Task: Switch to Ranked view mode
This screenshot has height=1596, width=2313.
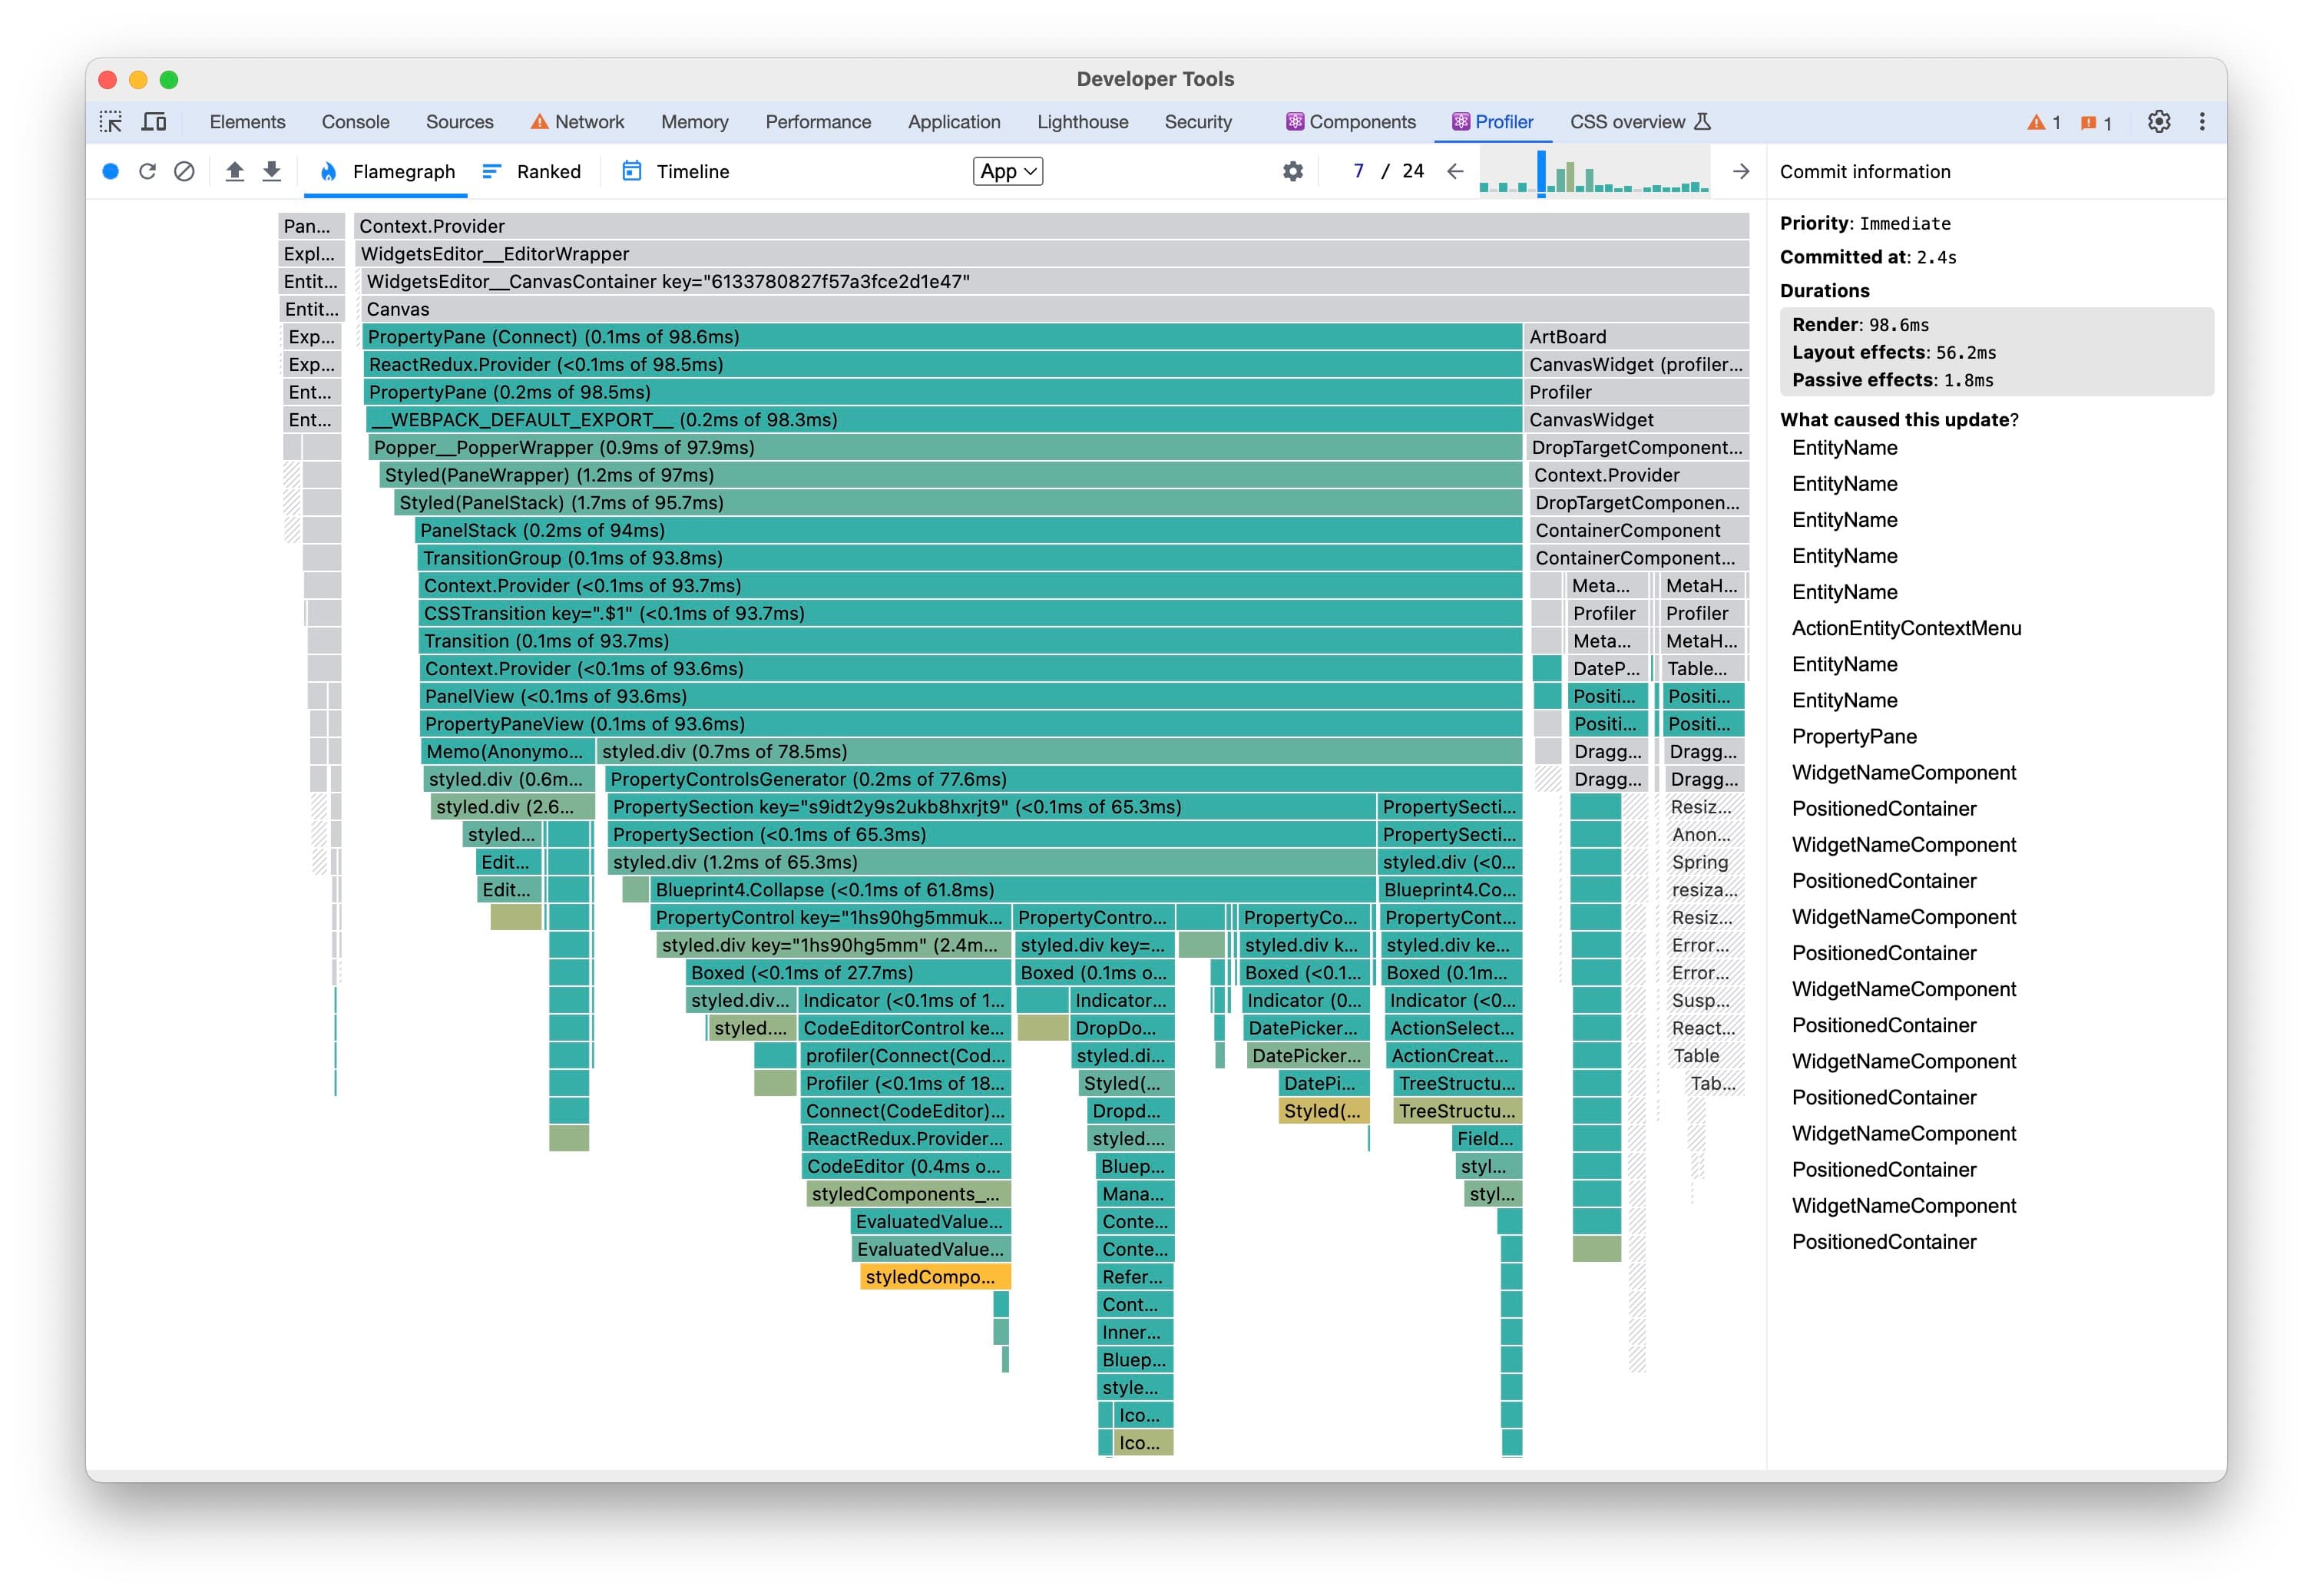Action: click(x=531, y=171)
